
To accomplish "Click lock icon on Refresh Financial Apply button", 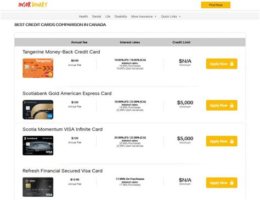I will click(232, 182).
